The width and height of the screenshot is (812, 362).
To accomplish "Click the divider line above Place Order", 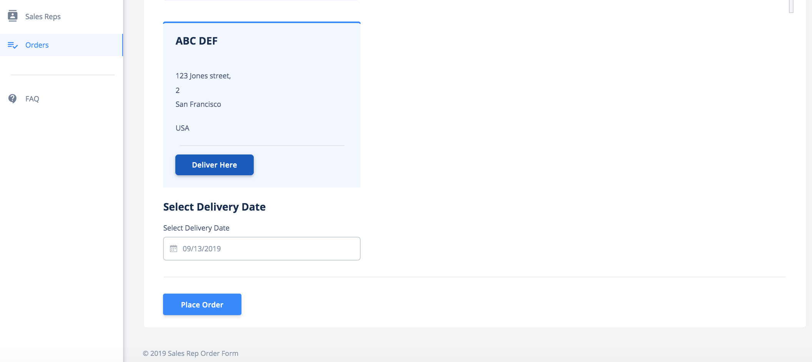I will pyautogui.click(x=474, y=277).
